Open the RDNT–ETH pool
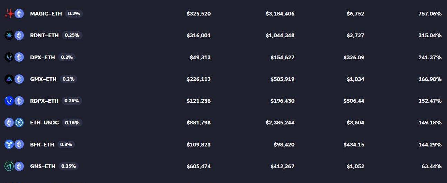Image resolution: width=447 pixels, height=183 pixels. (44, 35)
